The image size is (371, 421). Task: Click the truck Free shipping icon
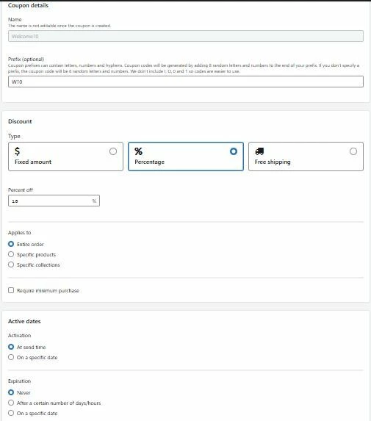point(259,151)
